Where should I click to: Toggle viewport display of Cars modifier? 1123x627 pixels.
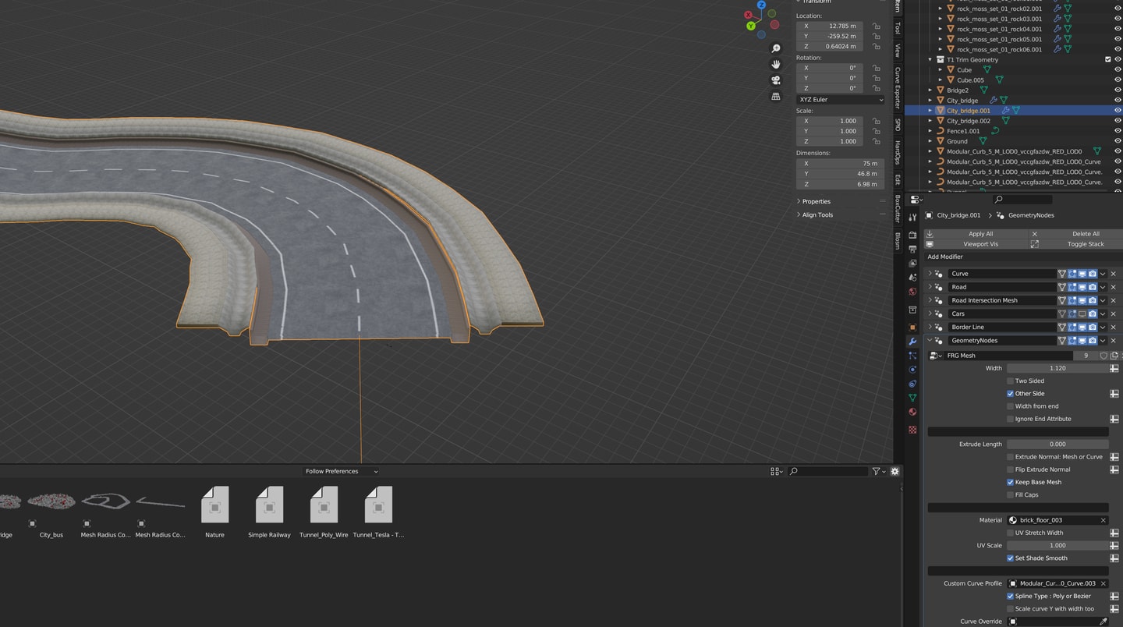pyautogui.click(x=1082, y=313)
